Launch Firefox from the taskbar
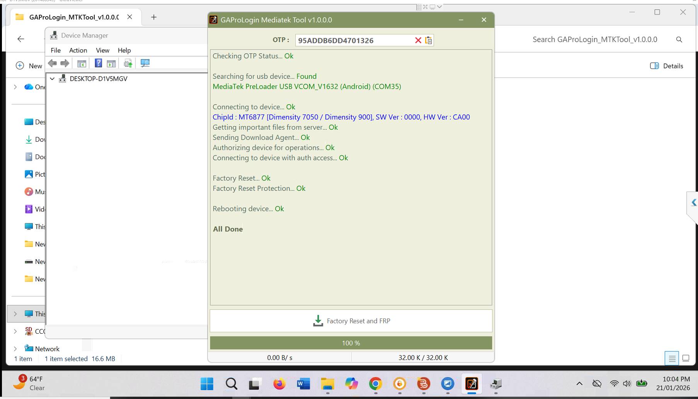Viewport: 698px width, 399px height. [x=279, y=384]
